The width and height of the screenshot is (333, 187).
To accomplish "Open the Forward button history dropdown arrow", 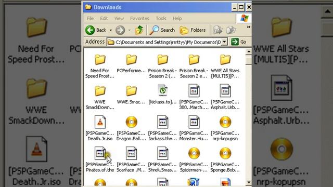I will point(130,30).
